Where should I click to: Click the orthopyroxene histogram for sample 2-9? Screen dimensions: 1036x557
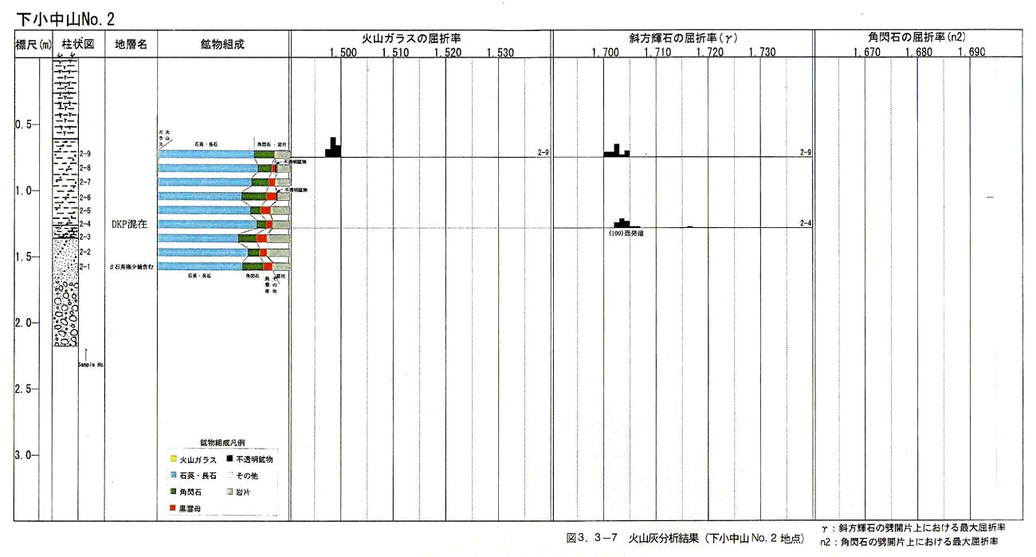pos(617,151)
